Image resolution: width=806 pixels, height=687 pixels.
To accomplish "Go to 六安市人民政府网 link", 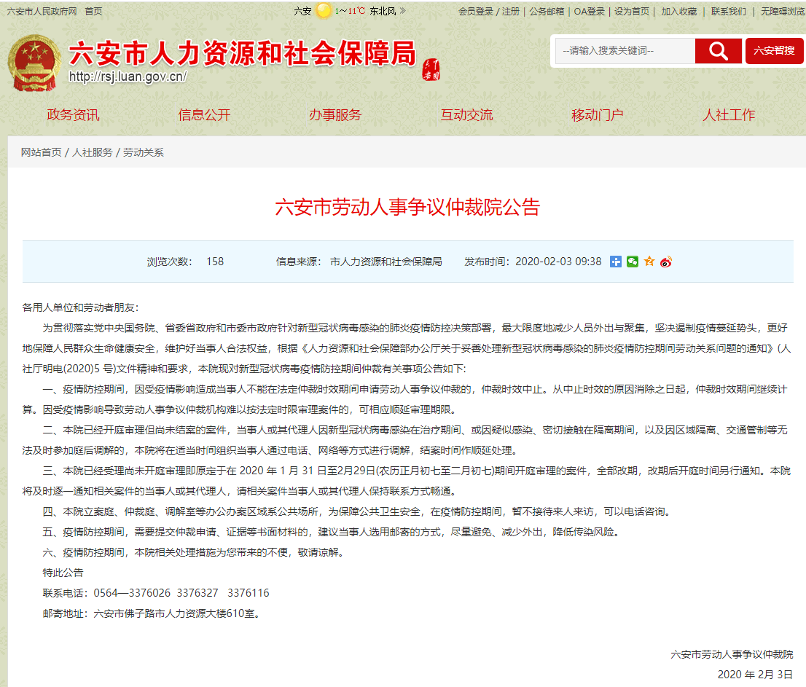I will 42,12.
